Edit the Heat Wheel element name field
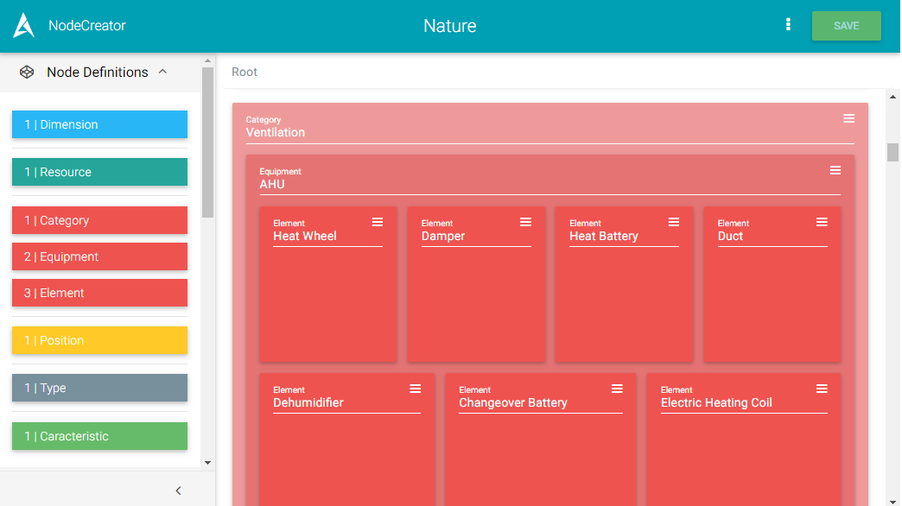 327,237
